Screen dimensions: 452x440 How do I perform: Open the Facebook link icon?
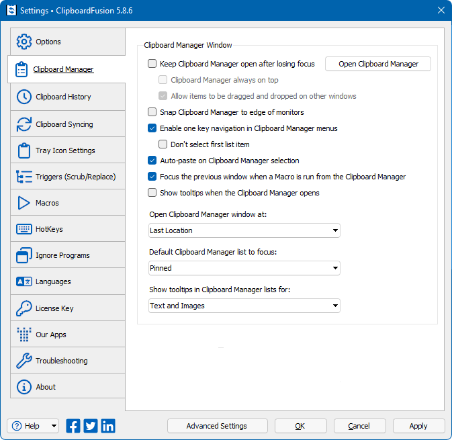(73, 426)
